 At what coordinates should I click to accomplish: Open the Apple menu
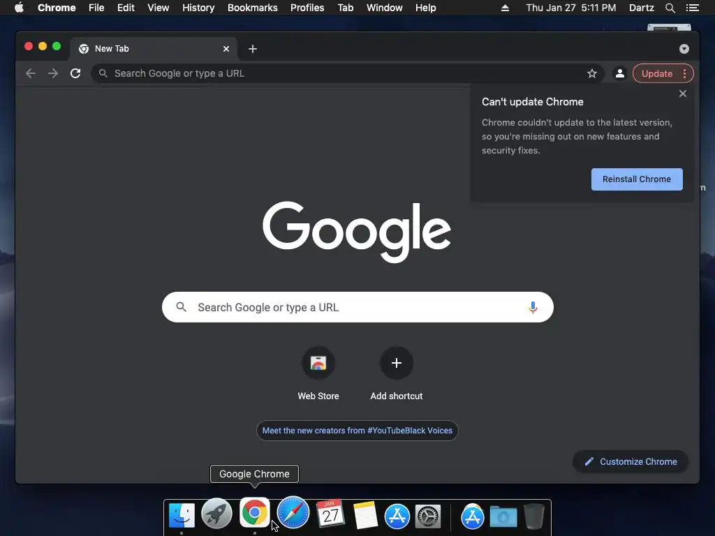tap(19, 8)
